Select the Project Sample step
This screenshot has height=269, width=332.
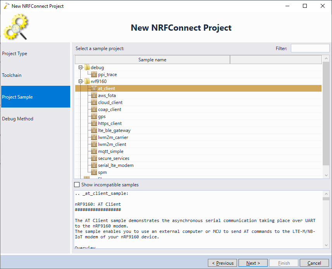[x=36, y=97]
